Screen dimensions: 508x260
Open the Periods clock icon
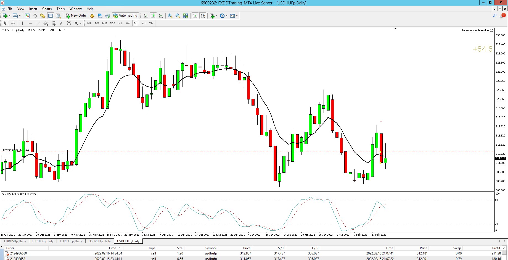click(222, 16)
